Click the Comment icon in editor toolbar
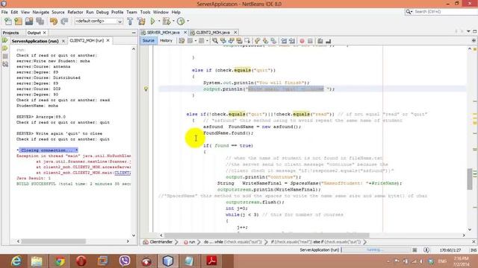 point(320,41)
